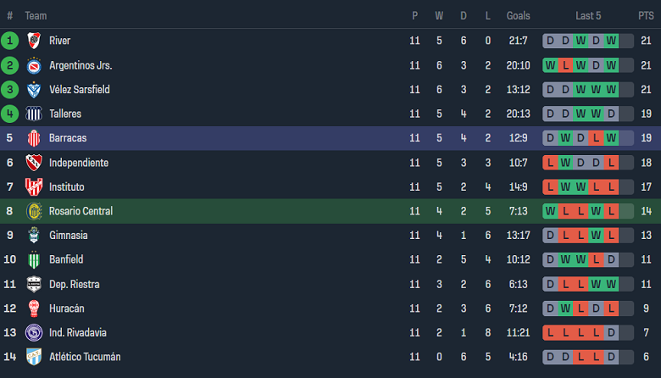The width and height of the screenshot is (661, 378).
Task: Sort table by PTS column header
Action: (646, 16)
